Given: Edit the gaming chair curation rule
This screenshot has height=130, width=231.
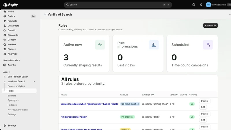Looking at the screenshot, I should click(x=203, y=107).
